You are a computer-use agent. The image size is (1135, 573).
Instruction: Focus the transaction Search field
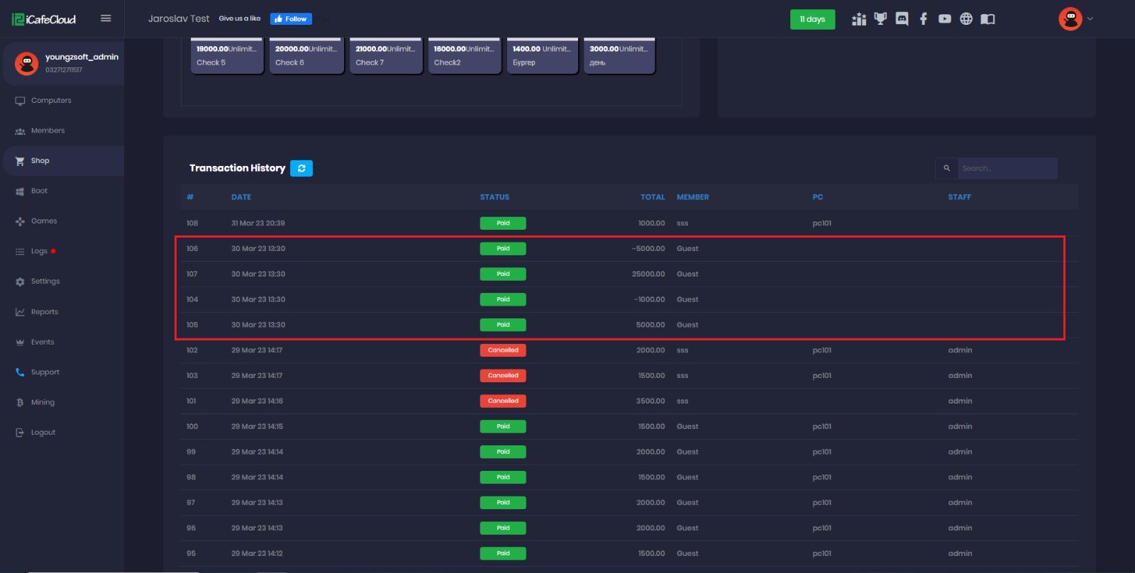[1007, 168]
